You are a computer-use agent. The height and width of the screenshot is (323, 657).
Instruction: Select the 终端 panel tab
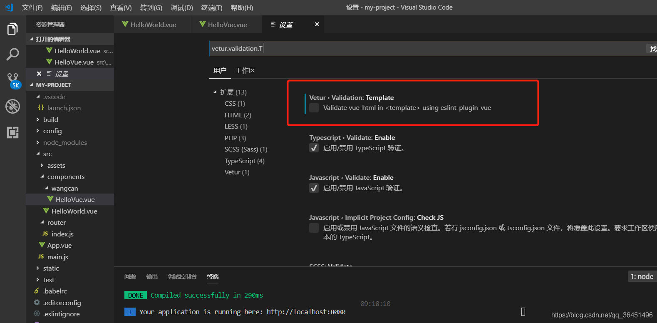[213, 276]
